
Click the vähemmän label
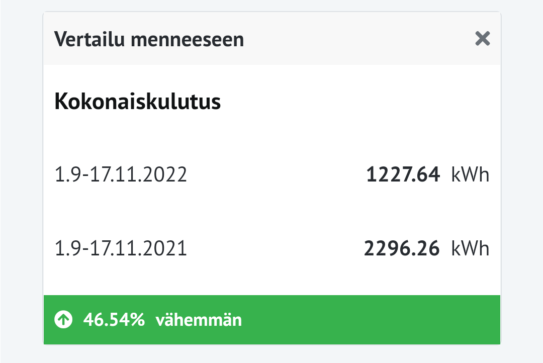pyautogui.click(x=199, y=319)
